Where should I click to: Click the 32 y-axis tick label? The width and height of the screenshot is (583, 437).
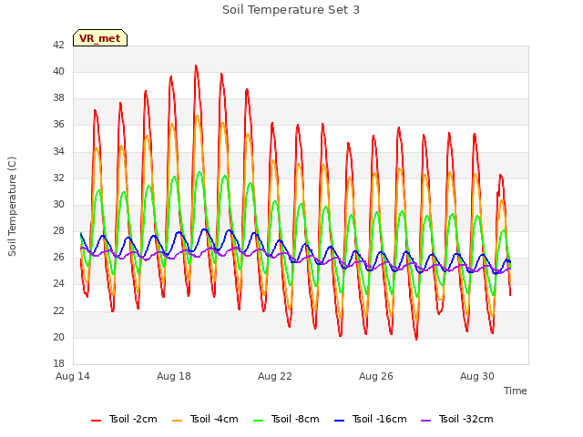point(58,178)
